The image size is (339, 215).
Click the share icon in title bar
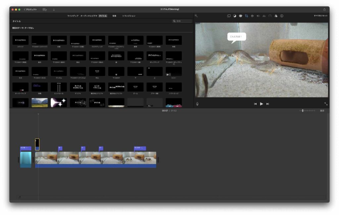tap(324, 9)
